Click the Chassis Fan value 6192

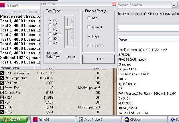[50, 93]
